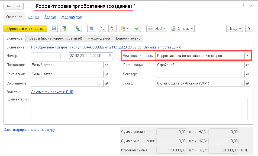This screenshot has height=156, width=258.
Task: Open the Файлы navigation link
Action: (33, 17)
